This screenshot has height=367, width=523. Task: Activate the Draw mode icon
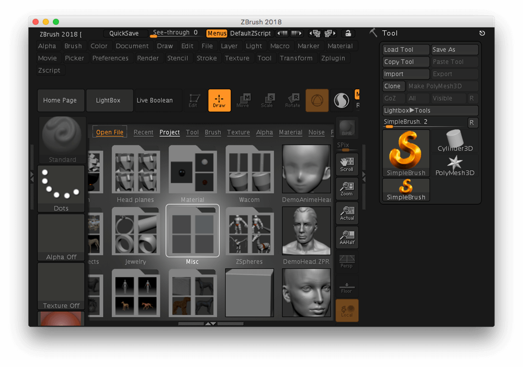click(219, 100)
